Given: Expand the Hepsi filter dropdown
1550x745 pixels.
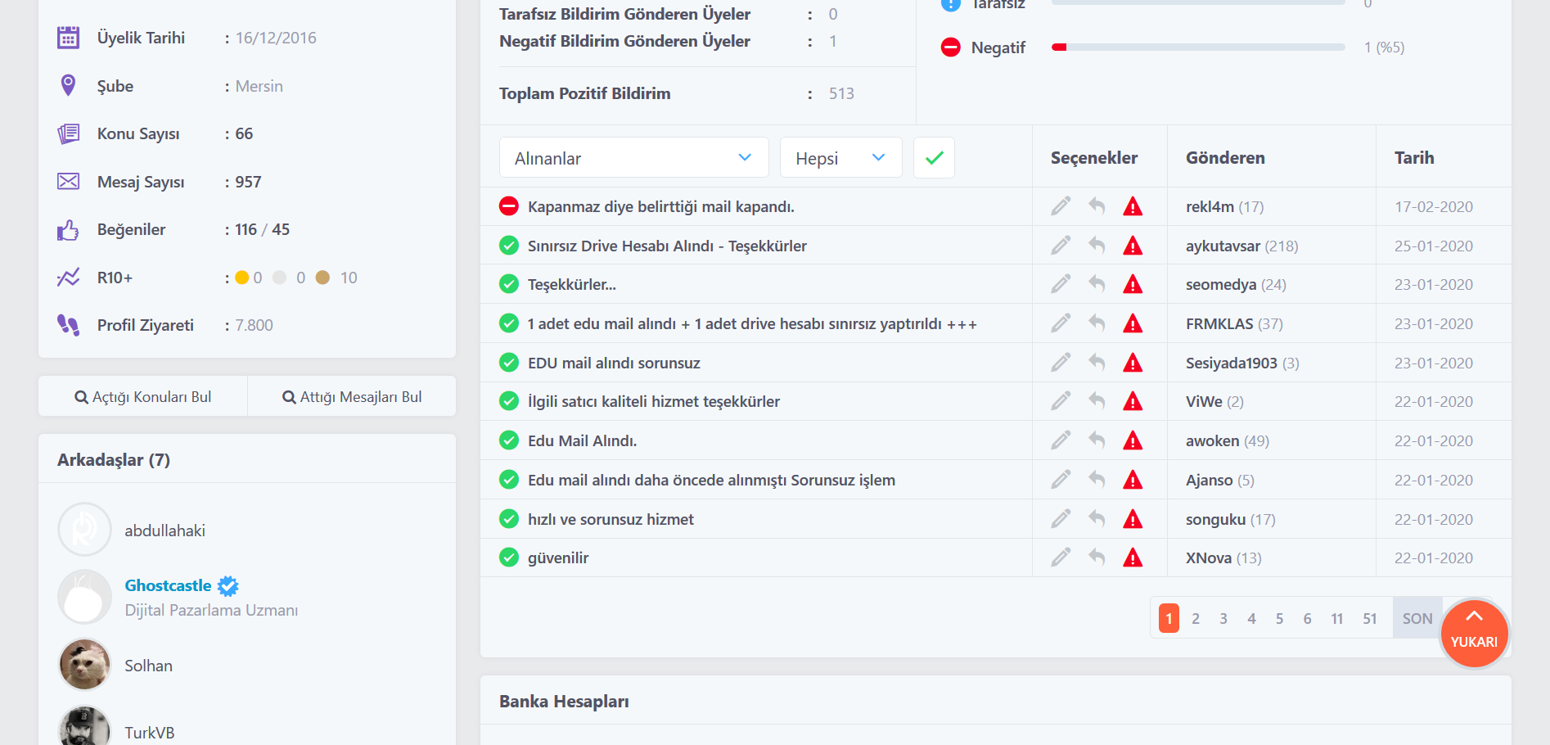Looking at the screenshot, I should click(x=840, y=158).
